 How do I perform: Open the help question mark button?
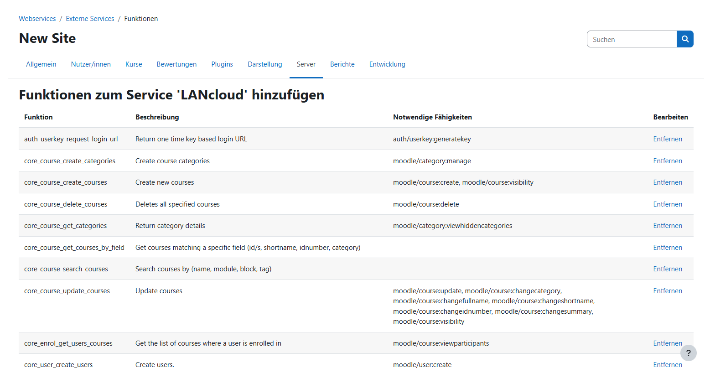click(688, 353)
